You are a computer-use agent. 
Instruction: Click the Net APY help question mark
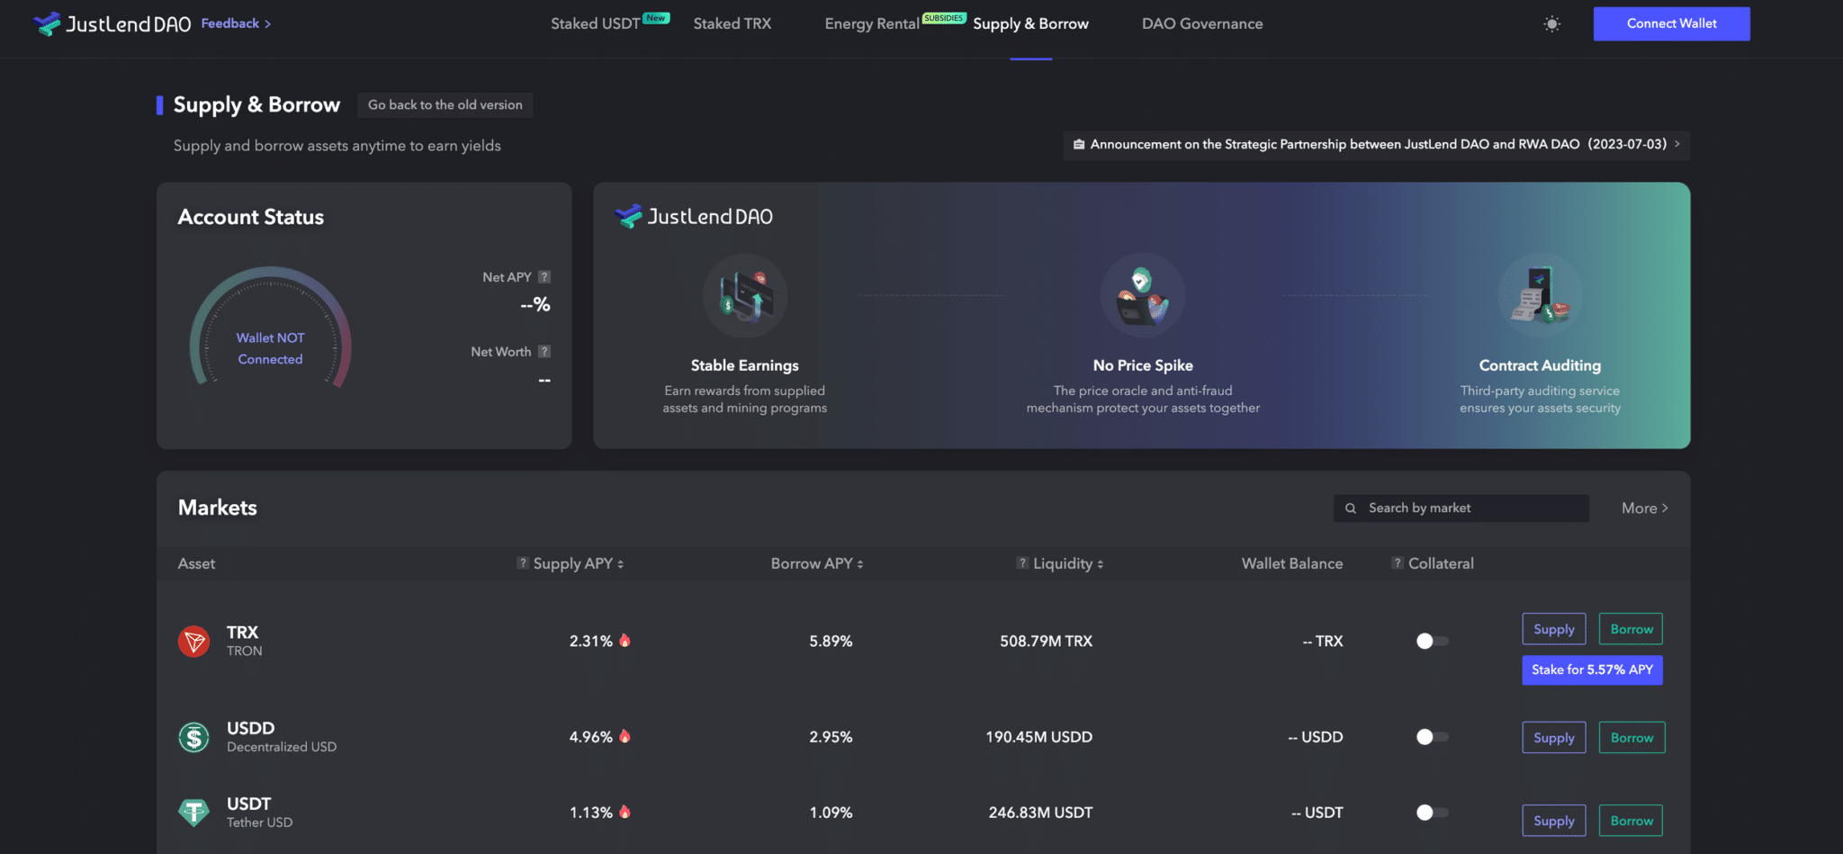point(544,276)
